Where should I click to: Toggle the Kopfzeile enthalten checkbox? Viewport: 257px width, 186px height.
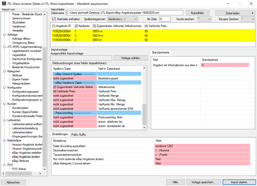pyautogui.click(x=54, y=19)
